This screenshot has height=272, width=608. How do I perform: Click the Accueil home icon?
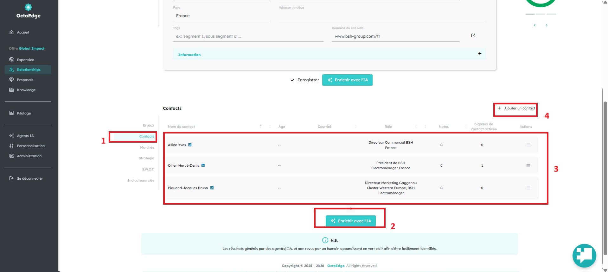[x=12, y=32]
